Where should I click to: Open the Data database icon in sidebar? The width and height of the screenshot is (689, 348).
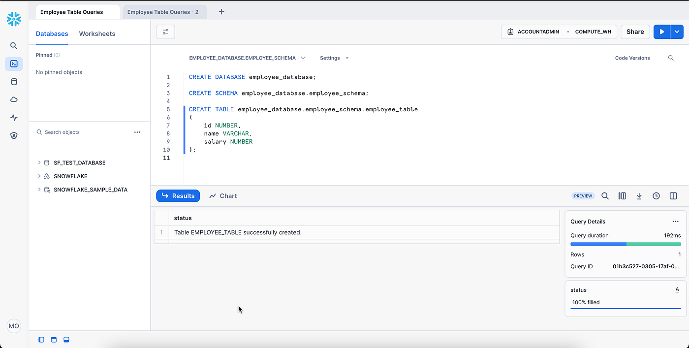(14, 82)
